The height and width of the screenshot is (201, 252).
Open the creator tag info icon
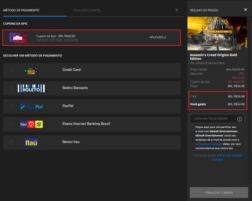pos(239,119)
